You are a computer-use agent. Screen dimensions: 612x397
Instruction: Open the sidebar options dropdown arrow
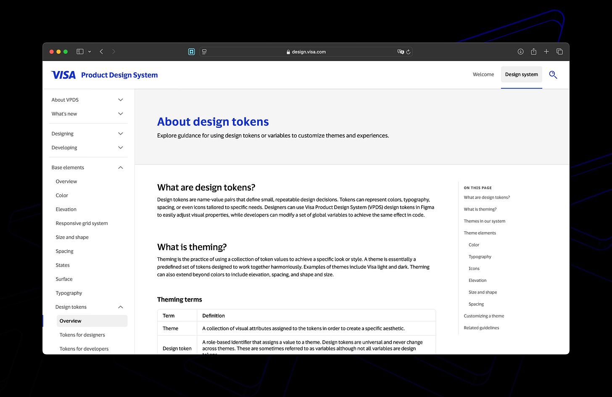[x=90, y=52]
